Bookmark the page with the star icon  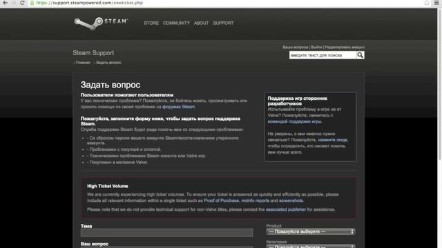tap(427, 3)
